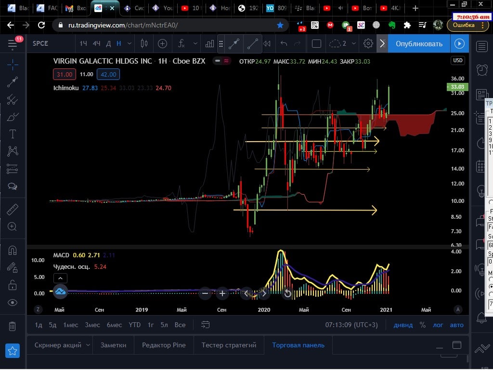Expand the chart layout dropdown arrow
This screenshot has width=493, height=370.
[x=354, y=44]
